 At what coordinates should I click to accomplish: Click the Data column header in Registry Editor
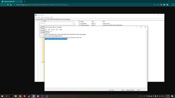[x=104, y=22]
